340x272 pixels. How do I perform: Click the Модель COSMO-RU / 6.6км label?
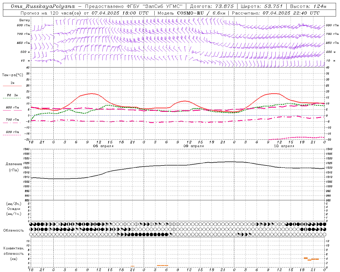191,13
